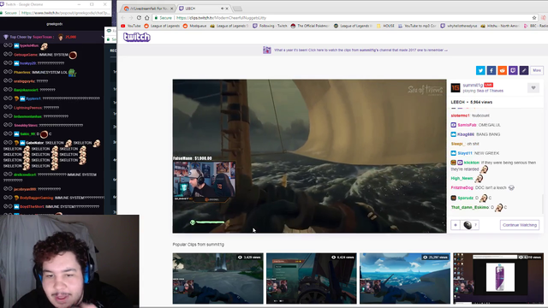This screenshot has height=308, width=548.
Task: Go to the Chrome home page icon
Action: [147, 18]
